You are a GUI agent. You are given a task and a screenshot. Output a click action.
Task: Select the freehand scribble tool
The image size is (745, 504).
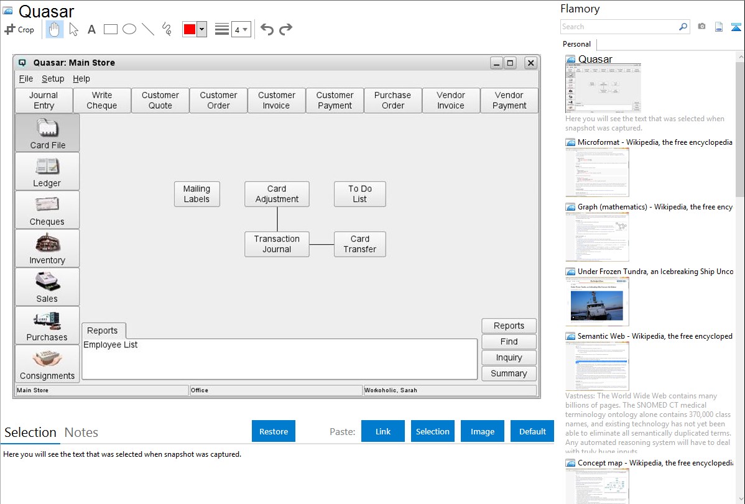point(167,29)
